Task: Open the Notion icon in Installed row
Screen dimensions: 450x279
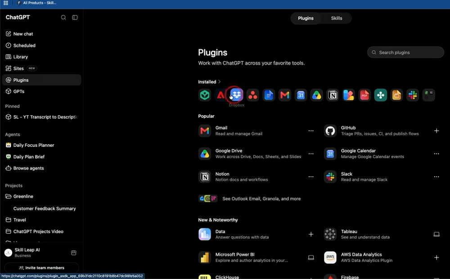Action: (333, 95)
